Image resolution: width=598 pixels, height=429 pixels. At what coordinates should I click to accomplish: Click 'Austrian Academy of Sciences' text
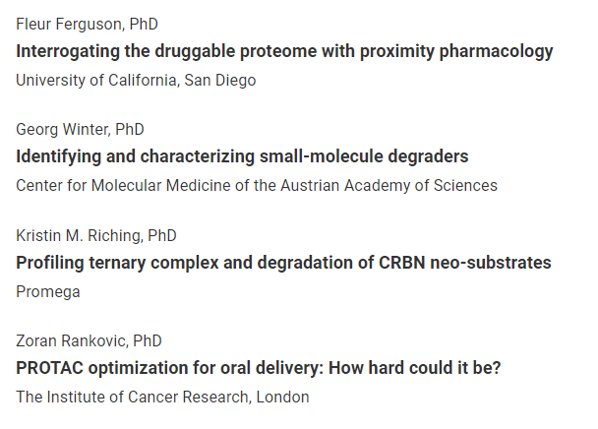(389, 186)
